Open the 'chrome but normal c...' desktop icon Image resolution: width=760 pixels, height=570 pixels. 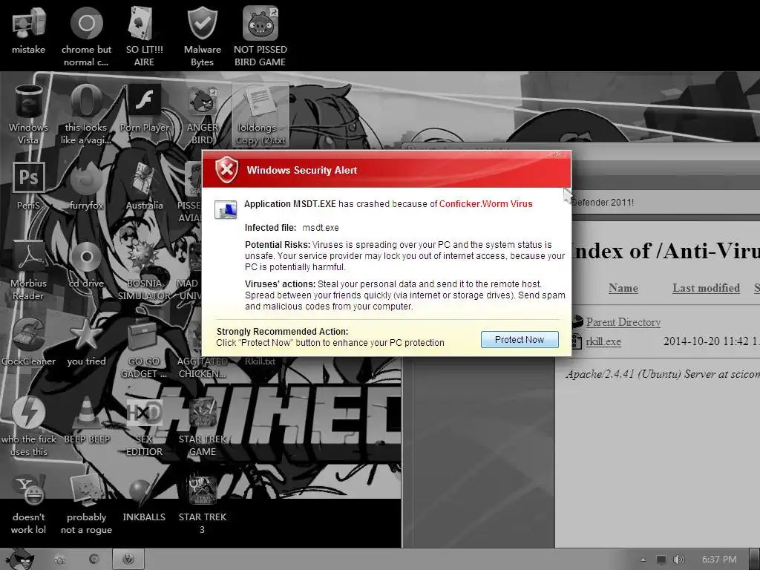(86, 24)
